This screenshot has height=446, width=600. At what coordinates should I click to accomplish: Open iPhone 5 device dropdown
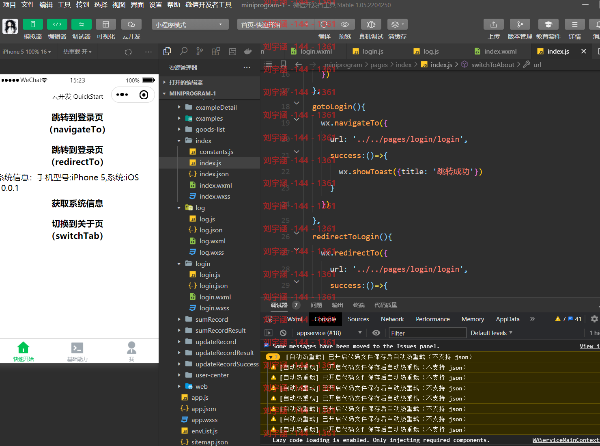click(x=26, y=52)
